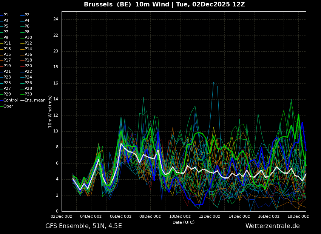Viewport: 321px width, 234px height.
Task: Select the P5 legend label
Action: (x=6, y=26)
